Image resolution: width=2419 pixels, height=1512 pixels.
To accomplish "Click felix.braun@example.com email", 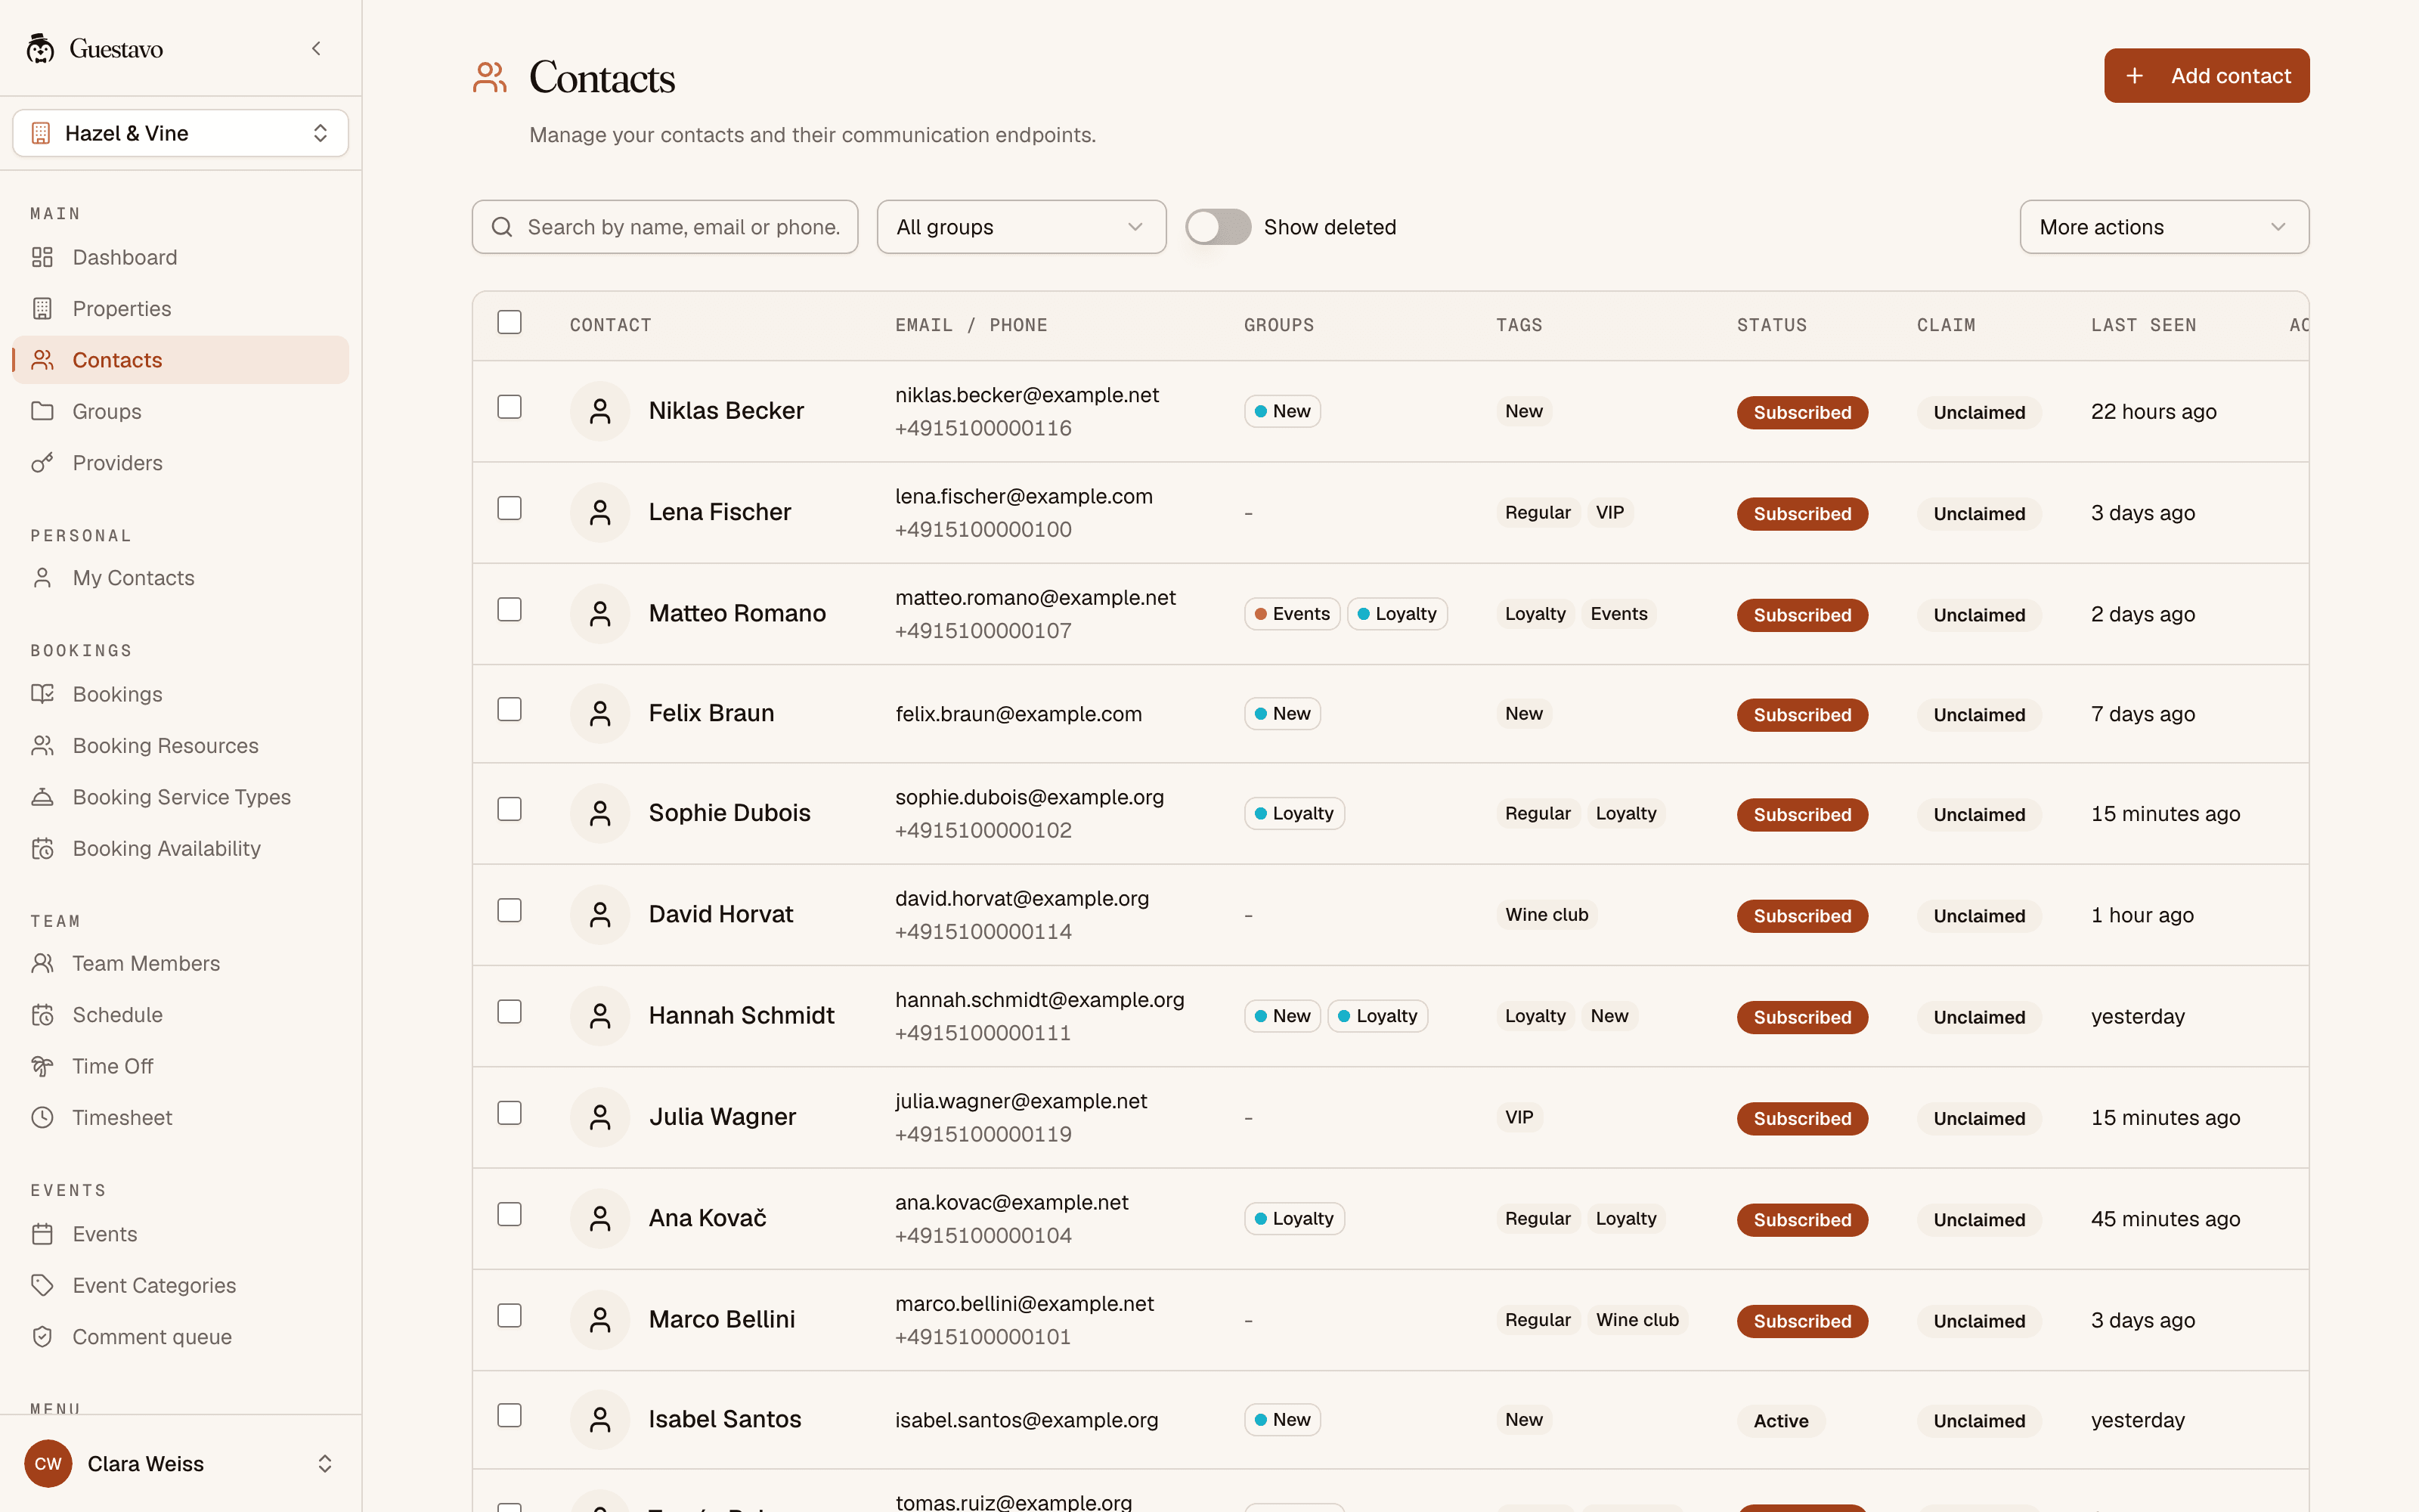I will click(1017, 714).
